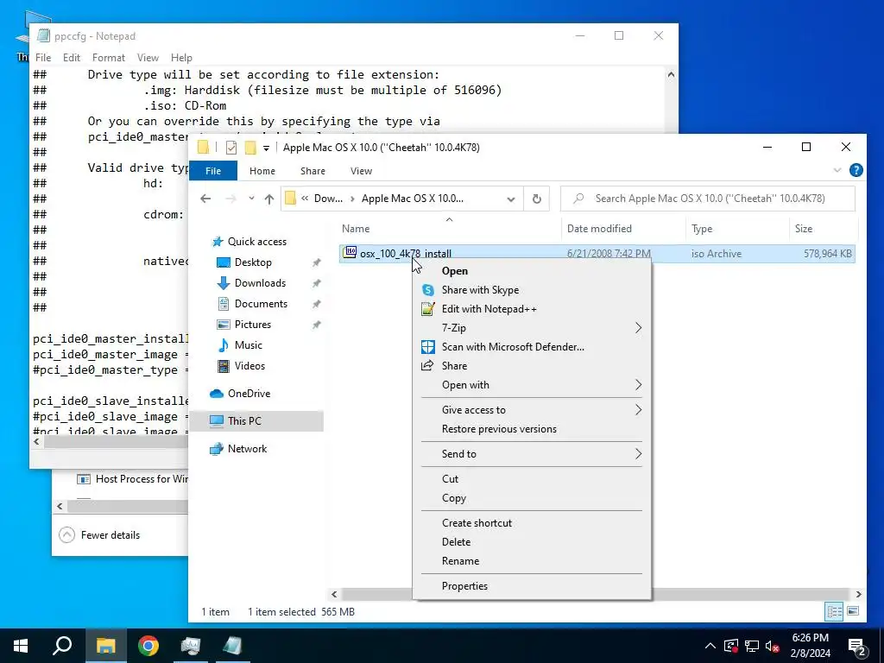Open Chrome from taskbar

[148, 646]
